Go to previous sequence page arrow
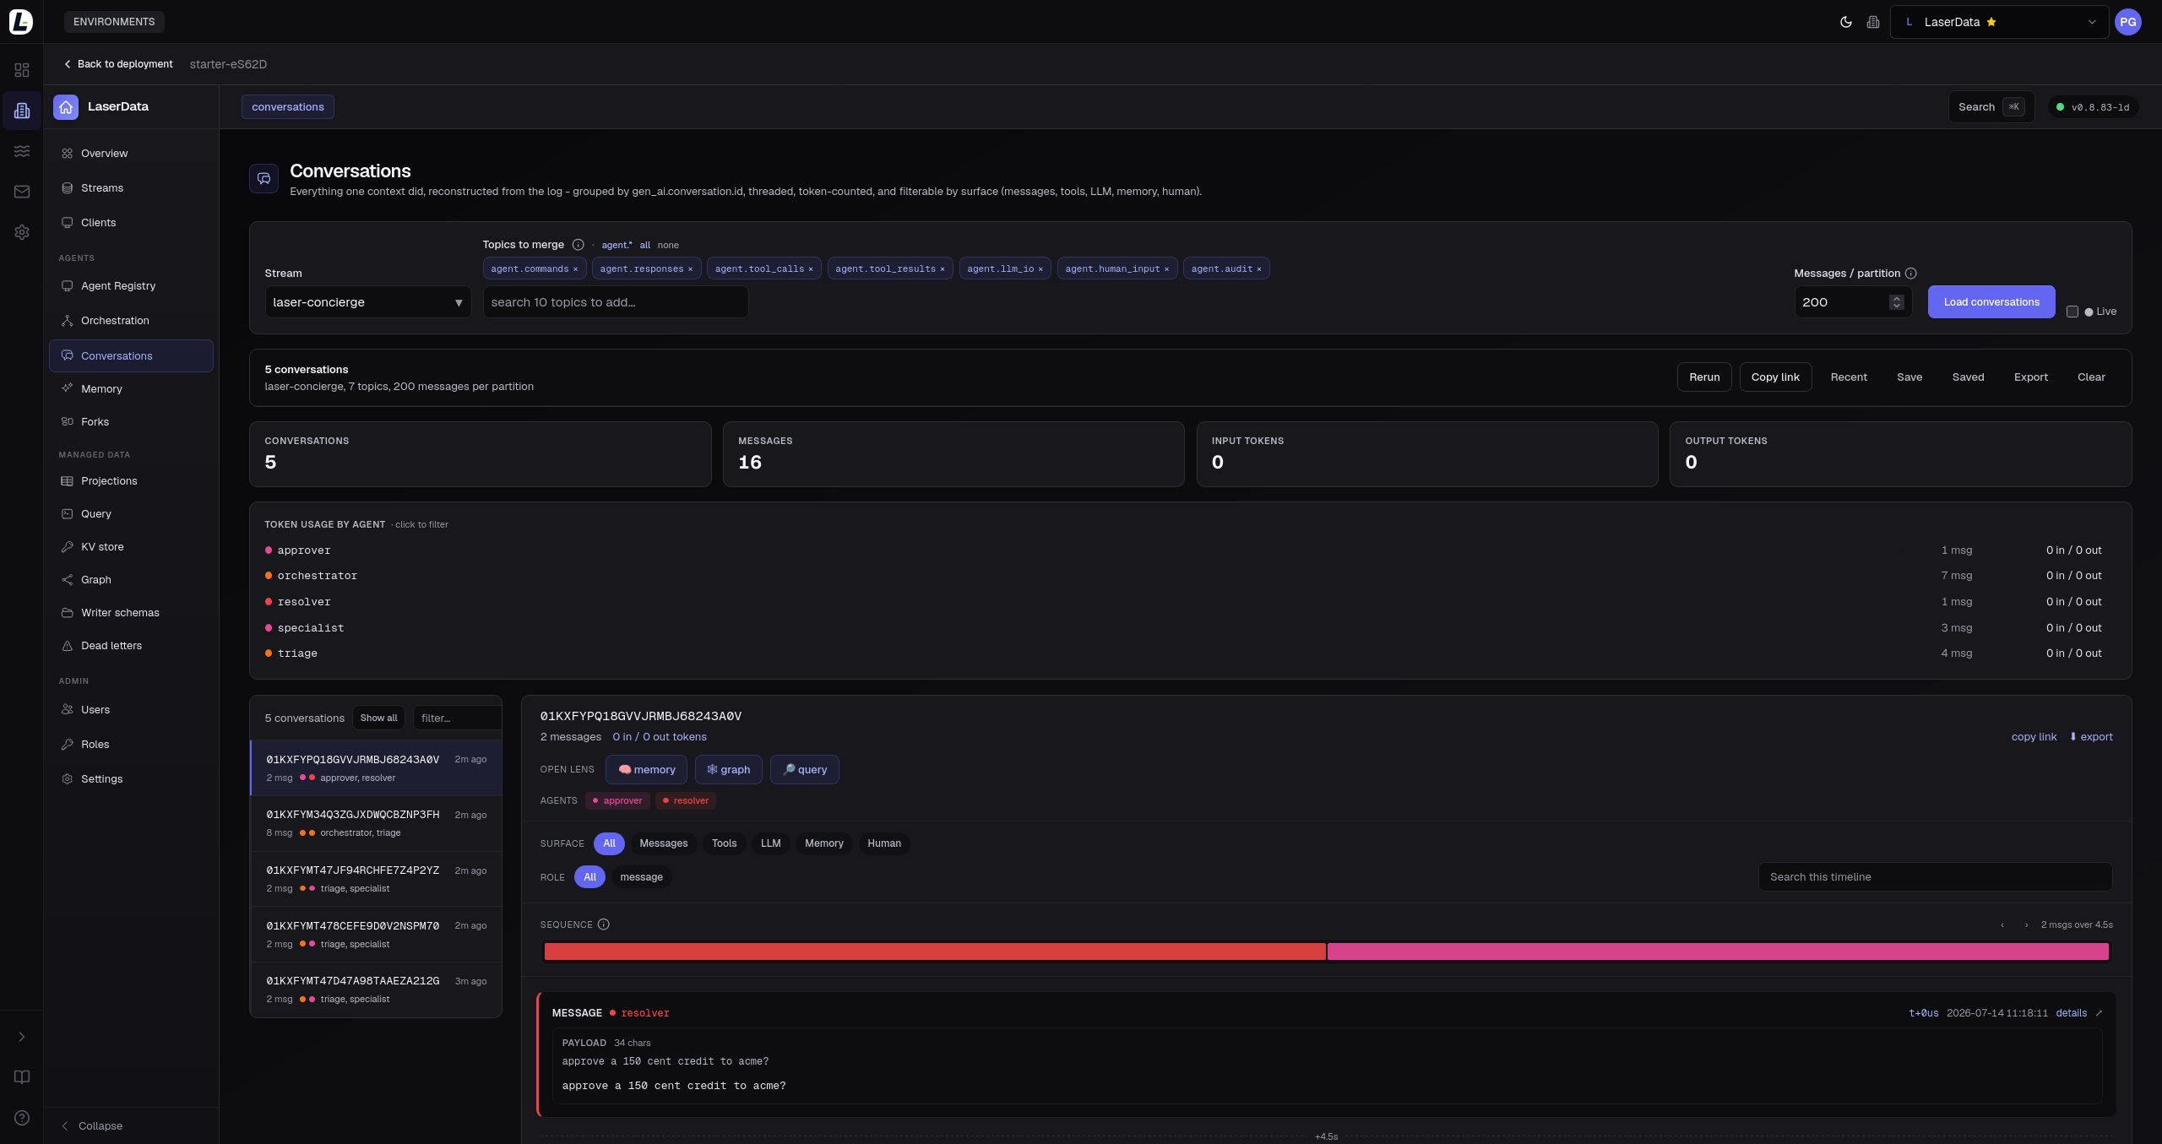Image resolution: width=2162 pixels, height=1144 pixels. 2002,925
